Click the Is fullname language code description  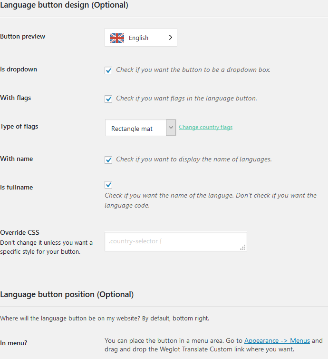(x=211, y=200)
